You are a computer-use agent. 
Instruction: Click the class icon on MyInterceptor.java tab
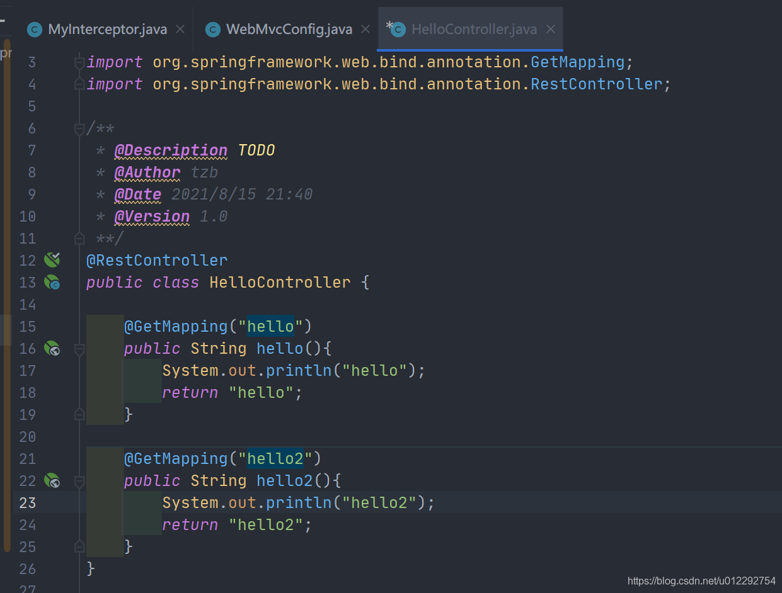click(35, 29)
